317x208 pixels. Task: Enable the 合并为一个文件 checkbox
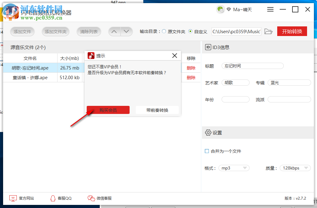point(207,151)
